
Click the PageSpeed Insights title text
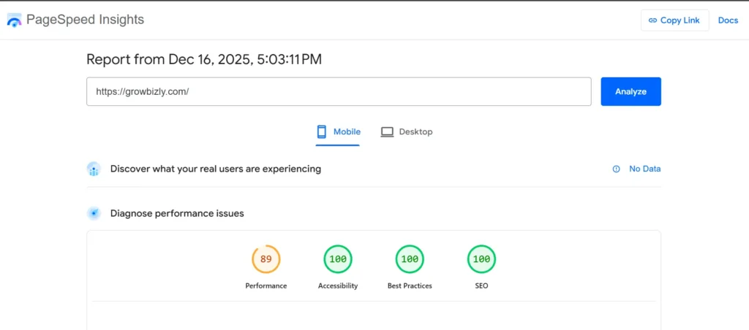[85, 20]
